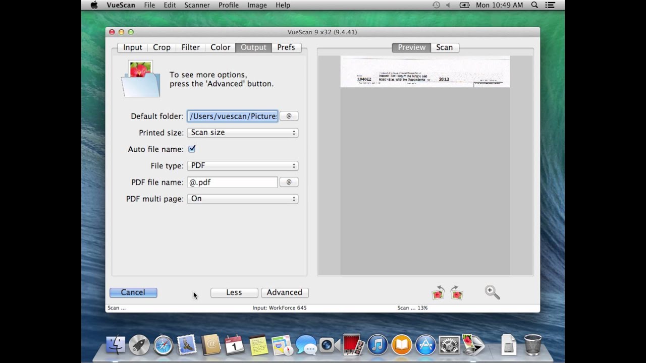Screen dimensions: 646x363
Task: Click the battery status icon
Action: coord(464,5)
